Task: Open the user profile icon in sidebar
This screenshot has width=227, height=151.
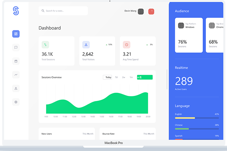Action: (16, 88)
